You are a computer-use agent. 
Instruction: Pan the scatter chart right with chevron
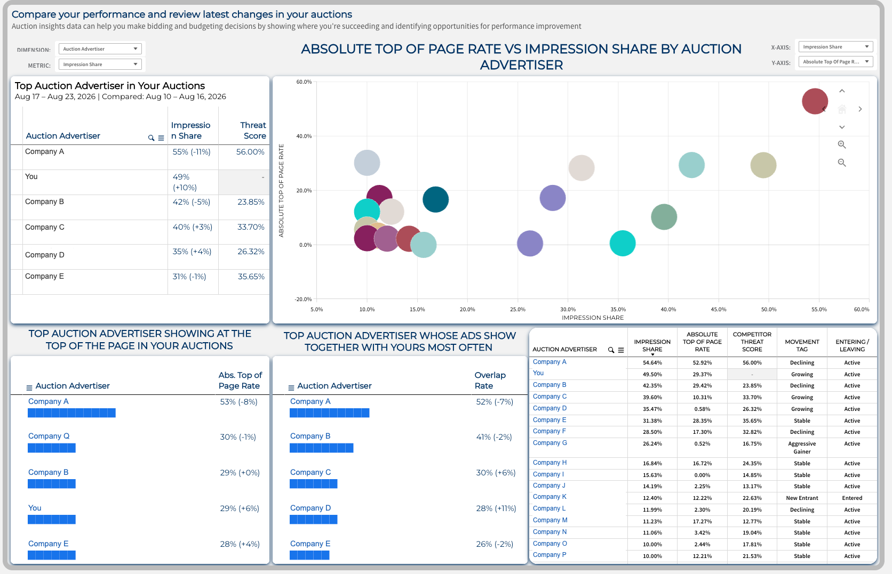(x=860, y=109)
